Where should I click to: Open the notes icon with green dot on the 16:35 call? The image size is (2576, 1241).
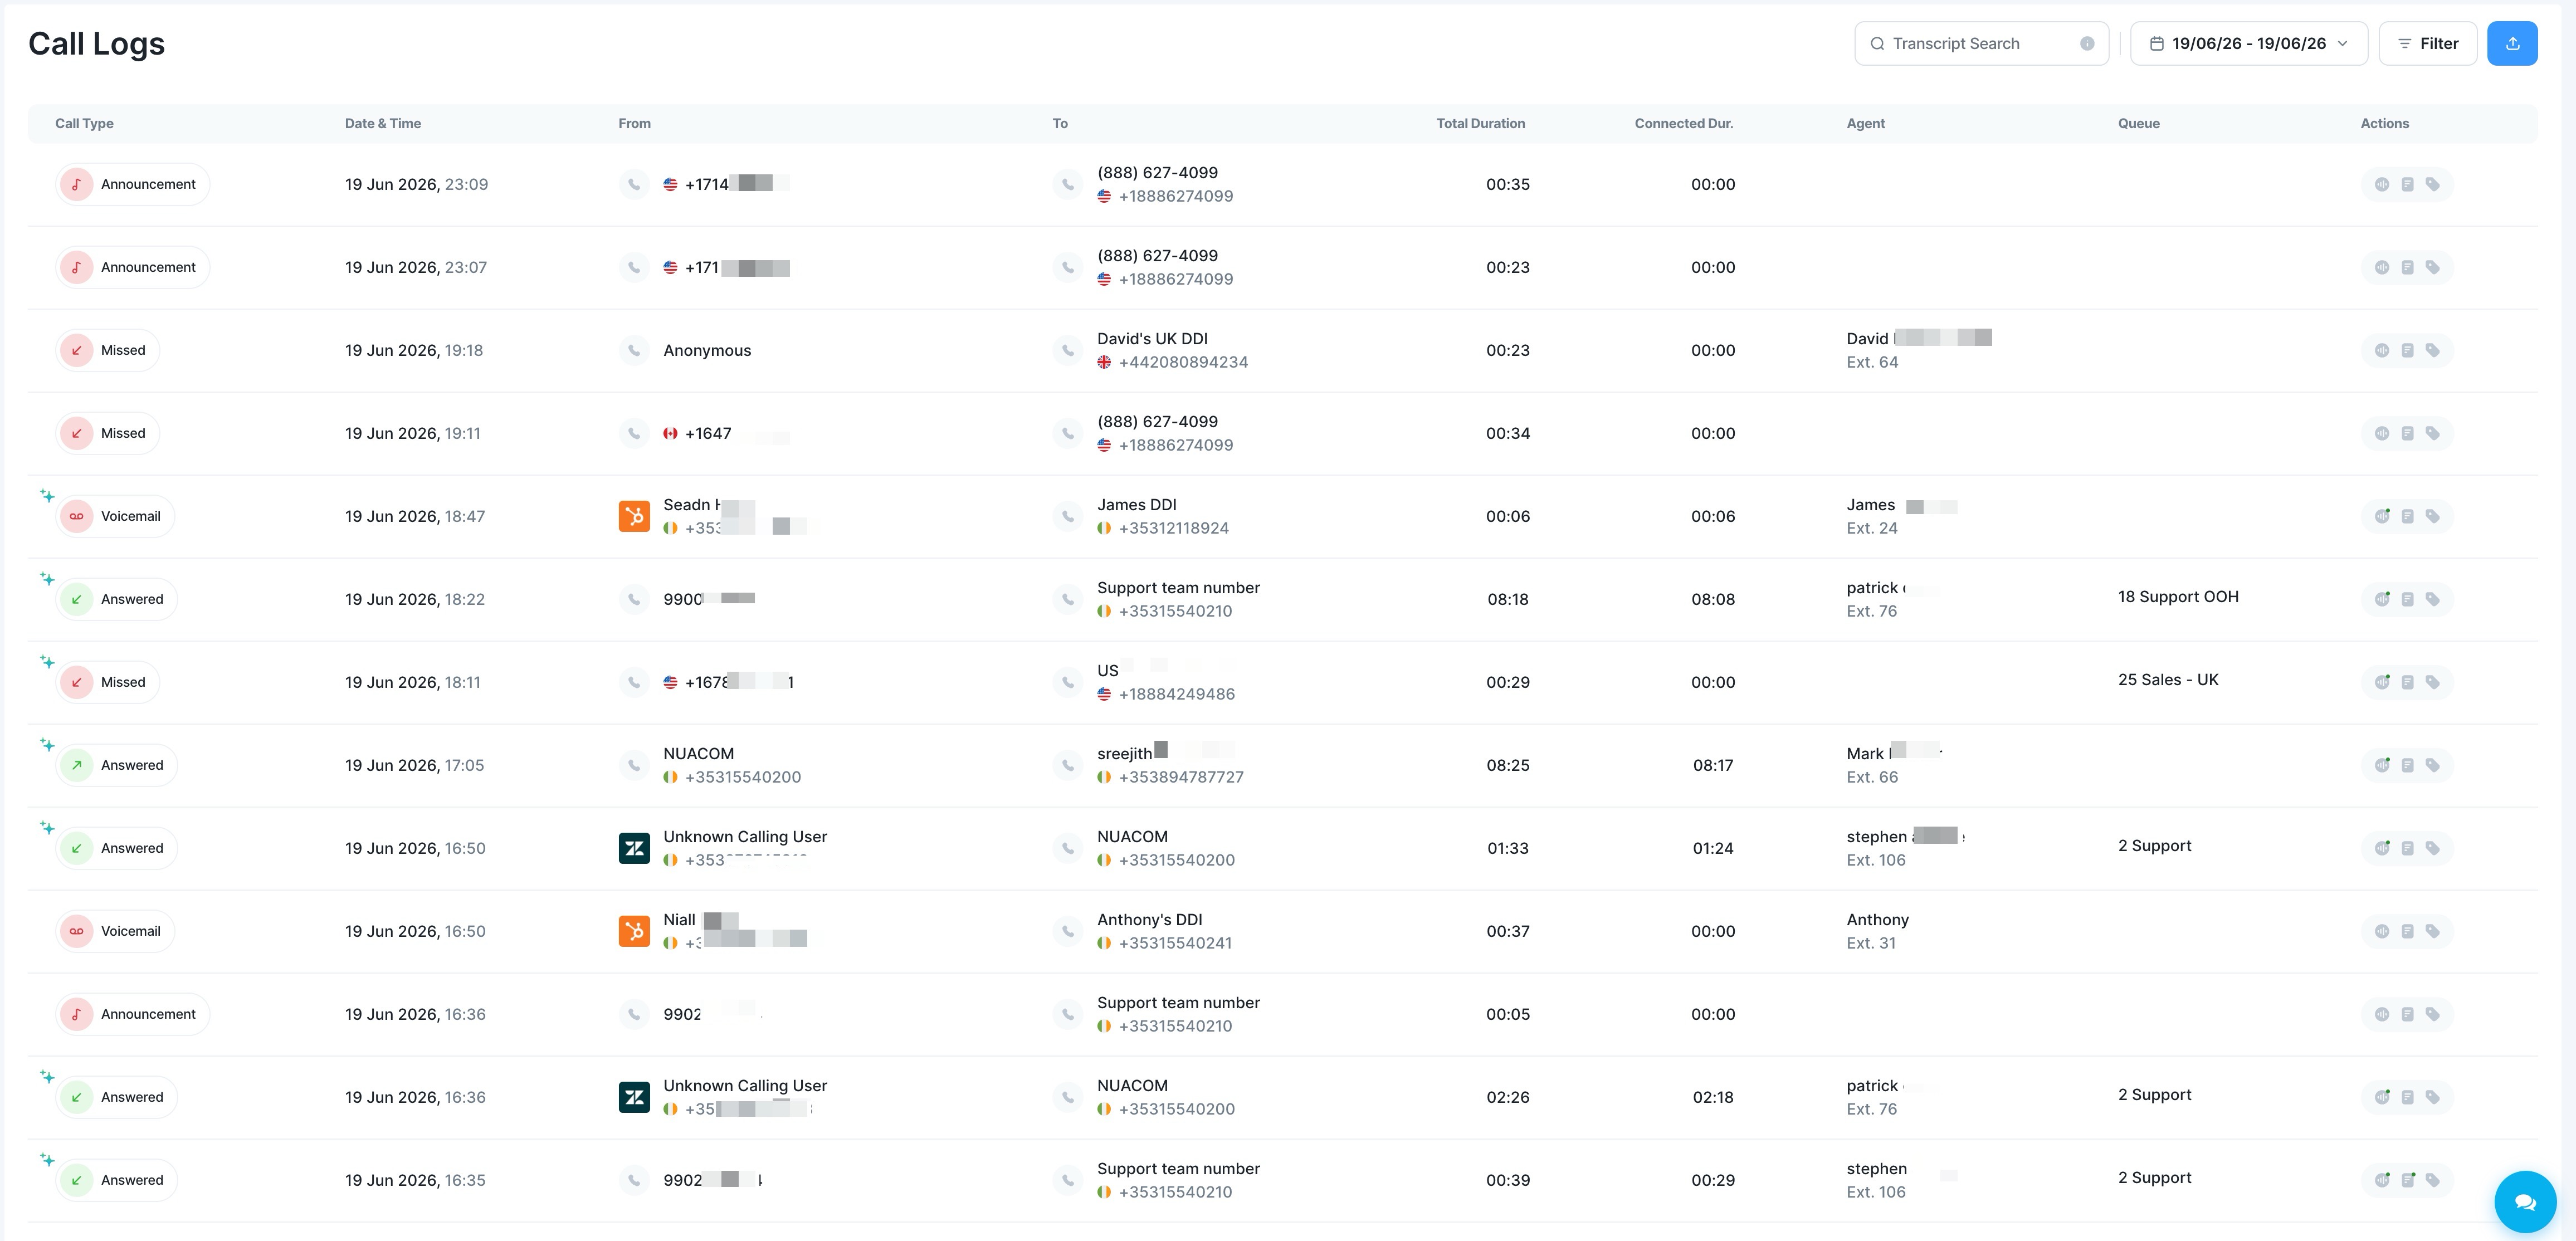2407,1180
